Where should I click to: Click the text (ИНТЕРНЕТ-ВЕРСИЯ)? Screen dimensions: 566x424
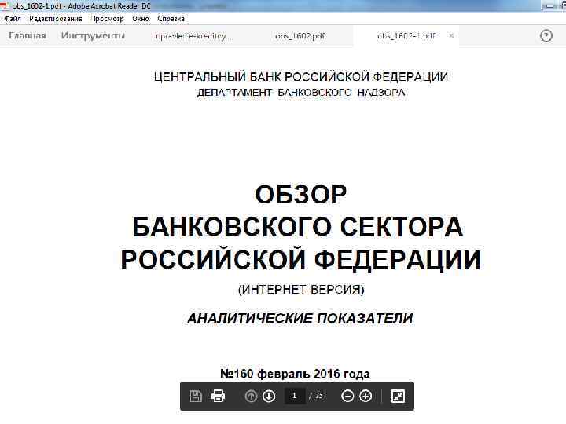pos(301,289)
